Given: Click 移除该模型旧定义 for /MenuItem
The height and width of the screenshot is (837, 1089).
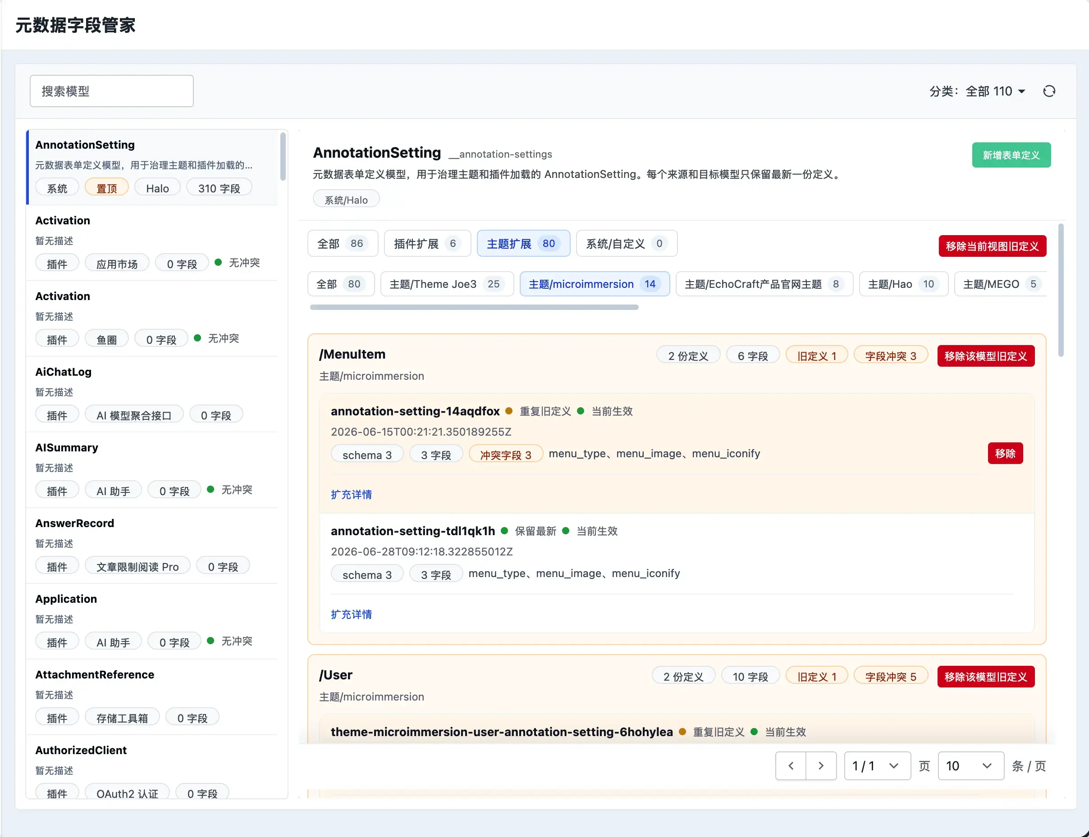Looking at the screenshot, I should click(986, 356).
